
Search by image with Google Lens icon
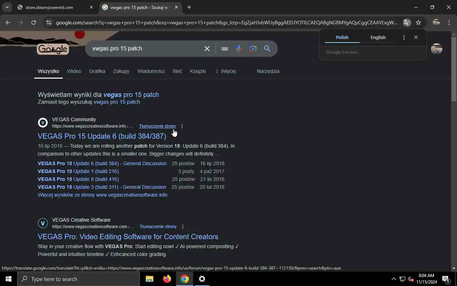click(x=253, y=49)
